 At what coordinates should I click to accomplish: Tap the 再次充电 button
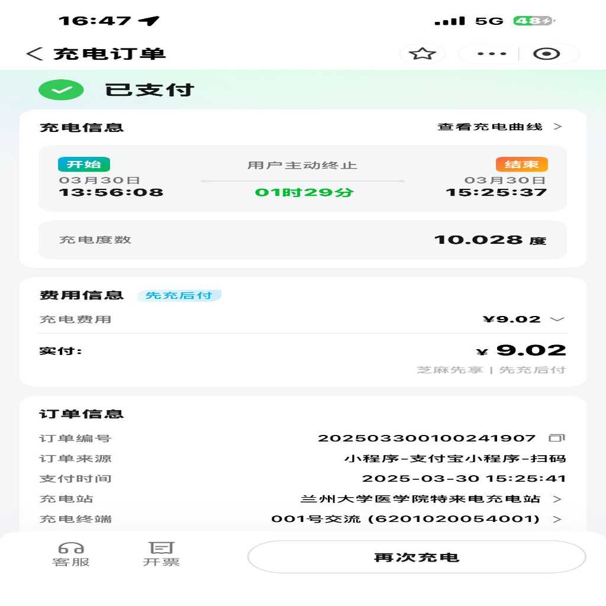tap(417, 557)
